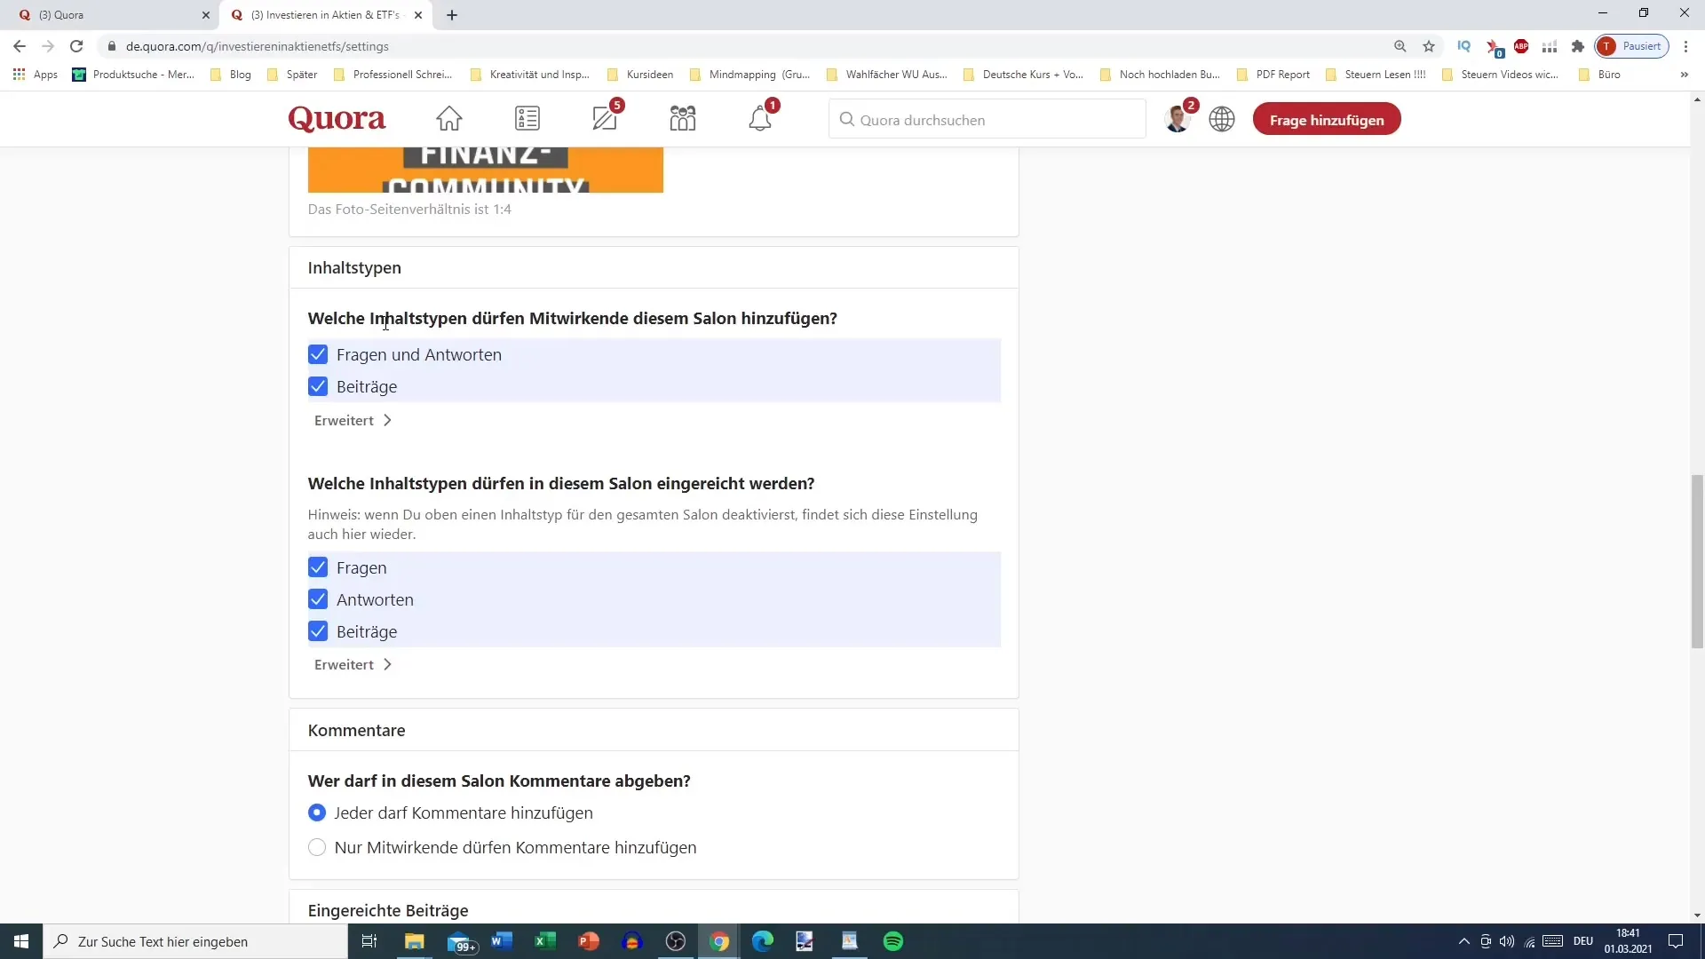Click the Finanz-Community banner image
This screenshot has height=959, width=1705.
(486, 170)
